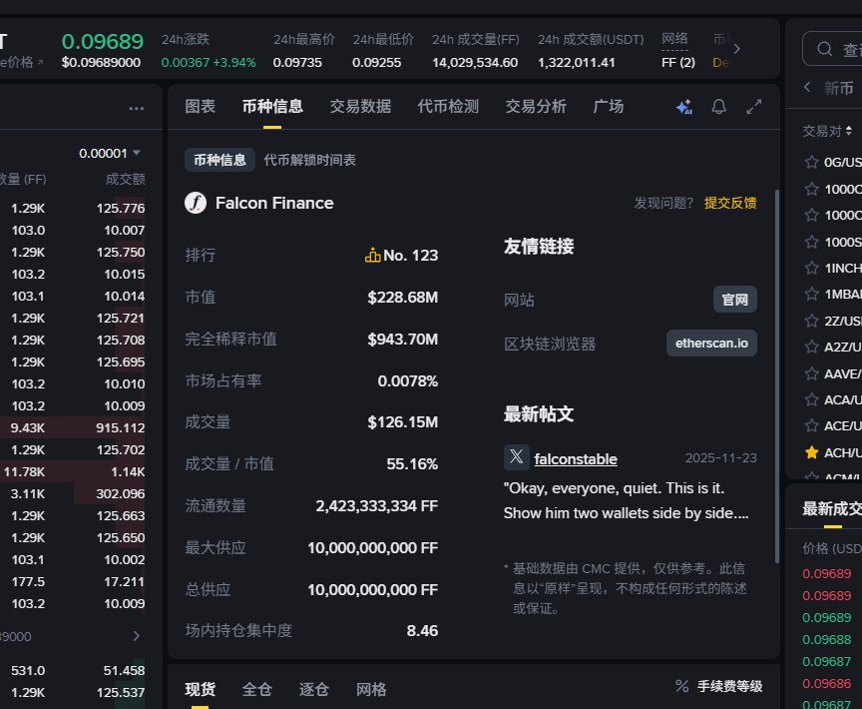The width and height of the screenshot is (862, 709).
Task: Open the 0.00001 price precision dropdown
Action: coord(110,153)
